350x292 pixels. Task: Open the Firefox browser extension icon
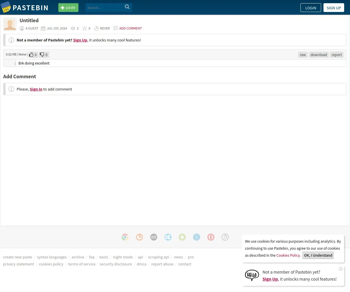click(139, 237)
